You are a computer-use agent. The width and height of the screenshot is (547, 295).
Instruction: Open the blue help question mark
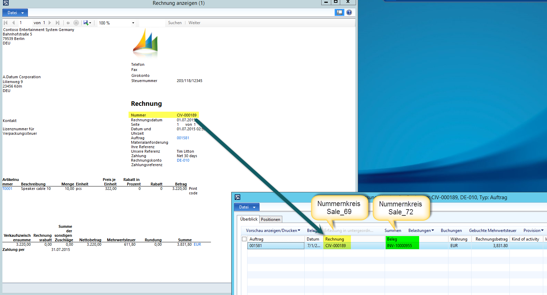[x=349, y=12]
